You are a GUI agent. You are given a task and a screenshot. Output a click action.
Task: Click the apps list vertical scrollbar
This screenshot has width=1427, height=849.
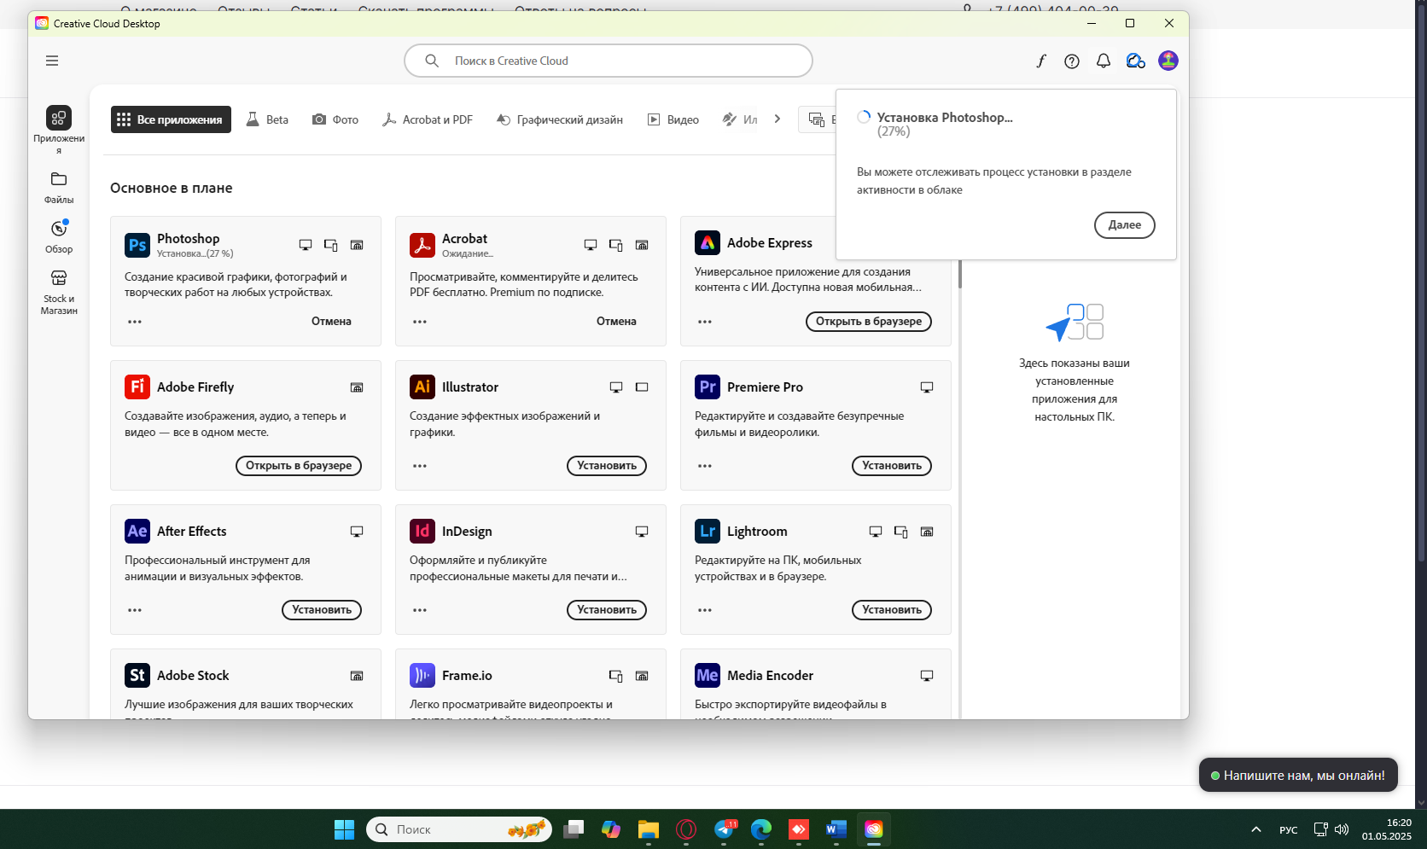pos(960,273)
